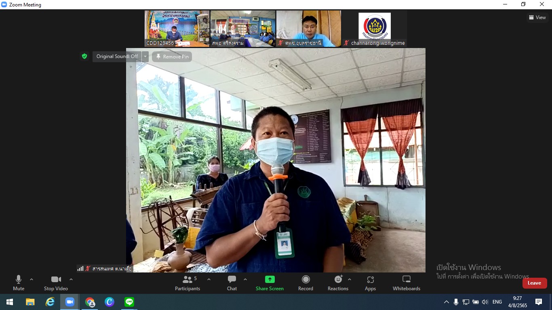Open the system tray volume control
The width and height of the screenshot is (552, 310).
click(485, 302)
